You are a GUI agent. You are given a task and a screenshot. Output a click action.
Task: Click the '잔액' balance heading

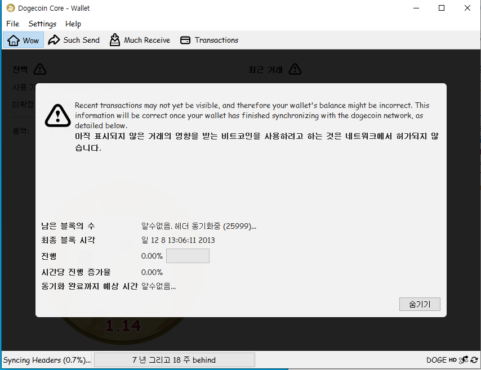[20, 70]
